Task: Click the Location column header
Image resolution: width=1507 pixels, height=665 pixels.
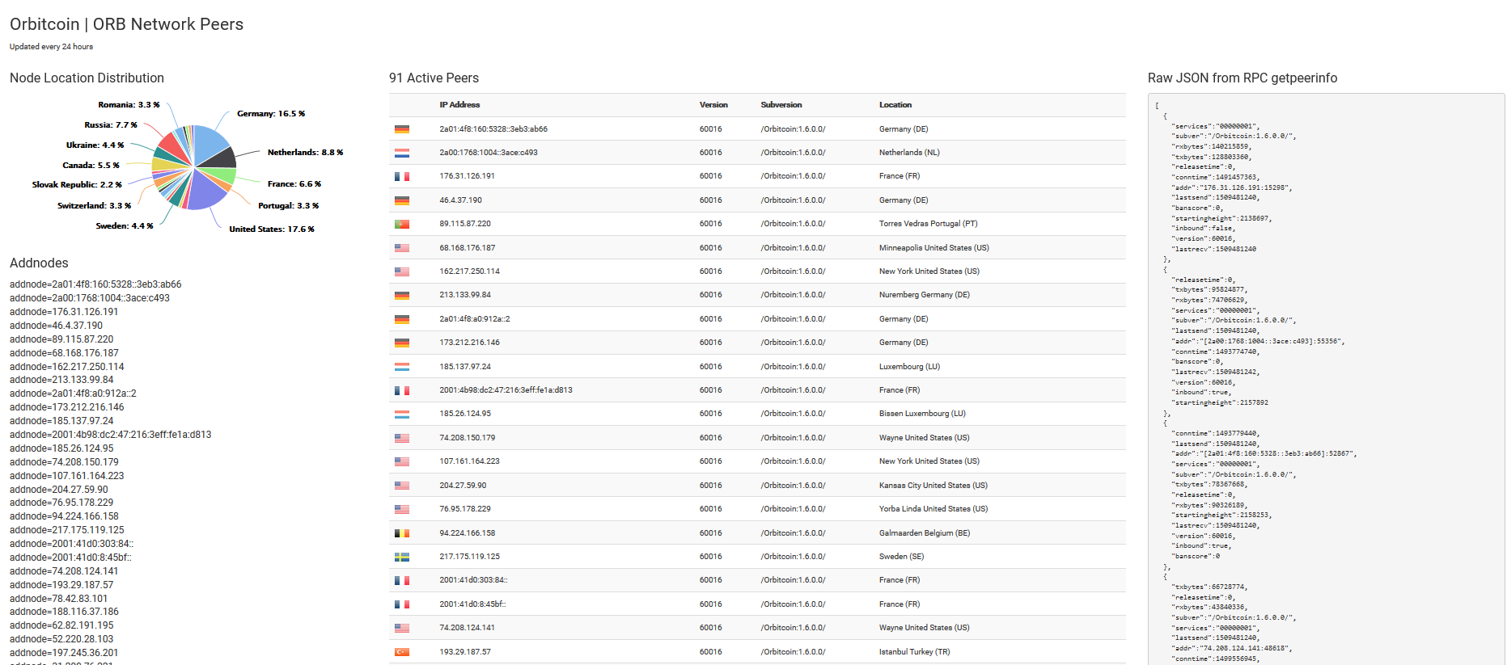Action: tap(895, 105)
